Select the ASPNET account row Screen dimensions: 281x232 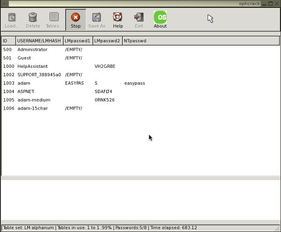tap(26, 92)
